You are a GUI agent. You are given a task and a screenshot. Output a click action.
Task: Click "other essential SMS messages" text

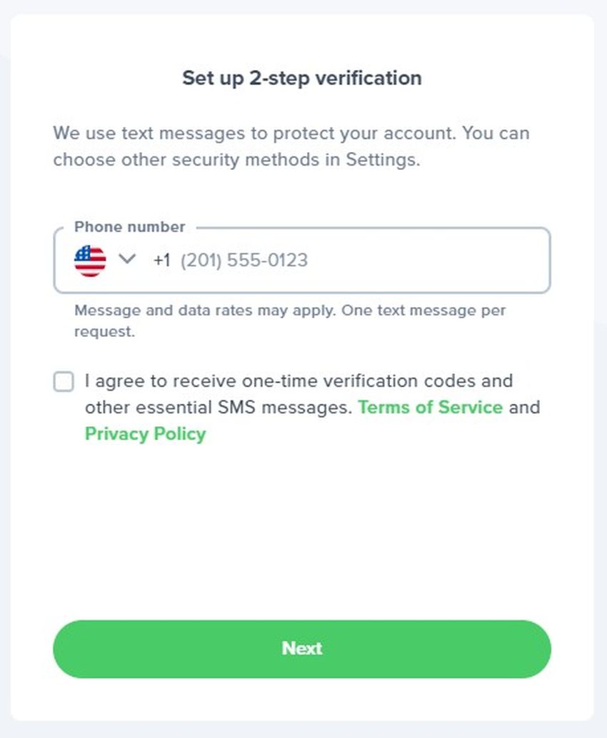pyautogui.click(x=218, y=408)
